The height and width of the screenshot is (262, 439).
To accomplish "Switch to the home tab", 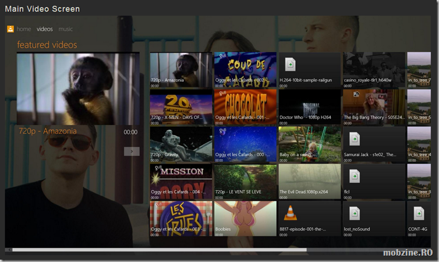I will [x=24, y=29].
